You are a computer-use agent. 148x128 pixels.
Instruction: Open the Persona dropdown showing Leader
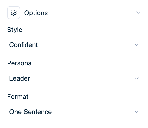(x=74, y=78)
